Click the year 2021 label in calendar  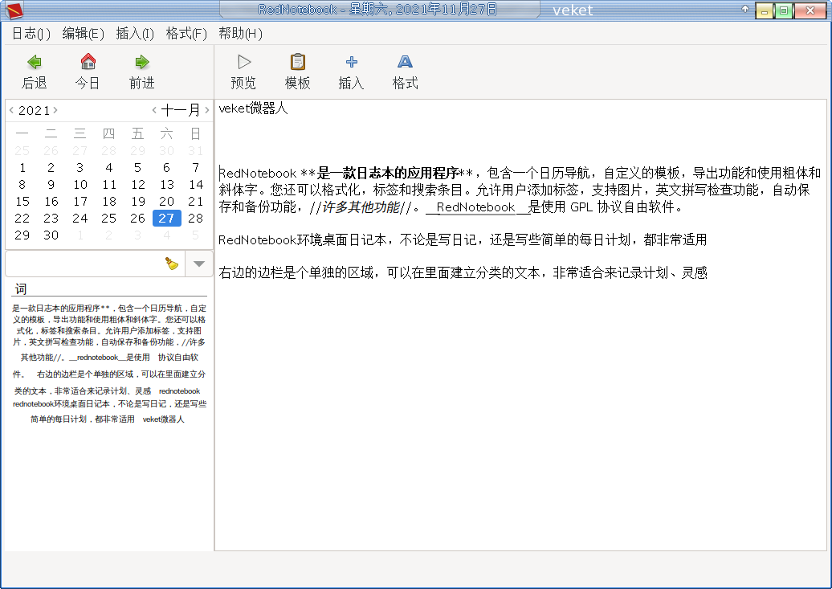pyautogui.click(x=34, y=110)
